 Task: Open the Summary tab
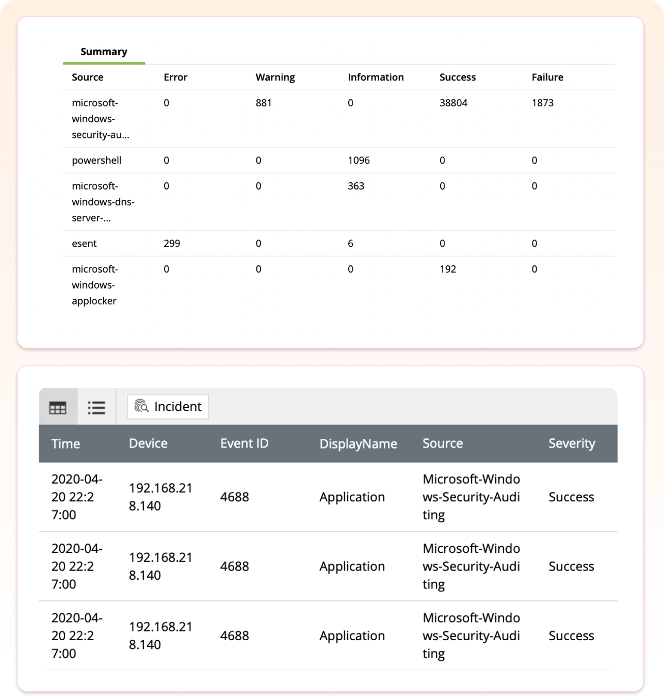coord(103,52)
